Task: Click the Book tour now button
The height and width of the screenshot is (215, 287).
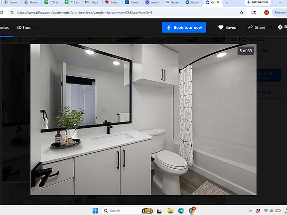Action: coord(184,27)
